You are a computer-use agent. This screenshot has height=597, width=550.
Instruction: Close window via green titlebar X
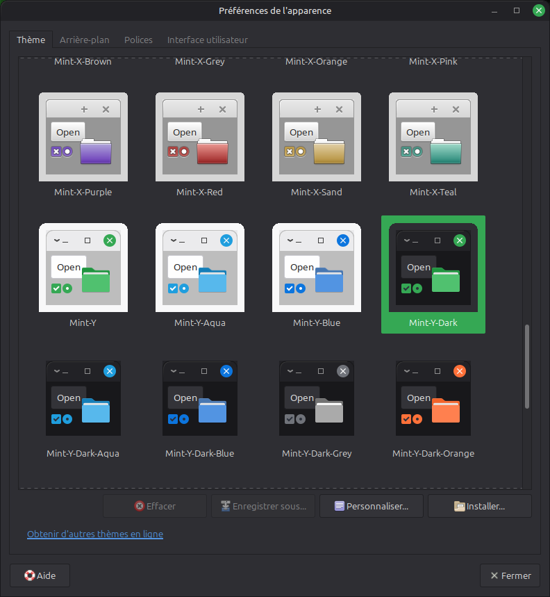coord(539,10)
